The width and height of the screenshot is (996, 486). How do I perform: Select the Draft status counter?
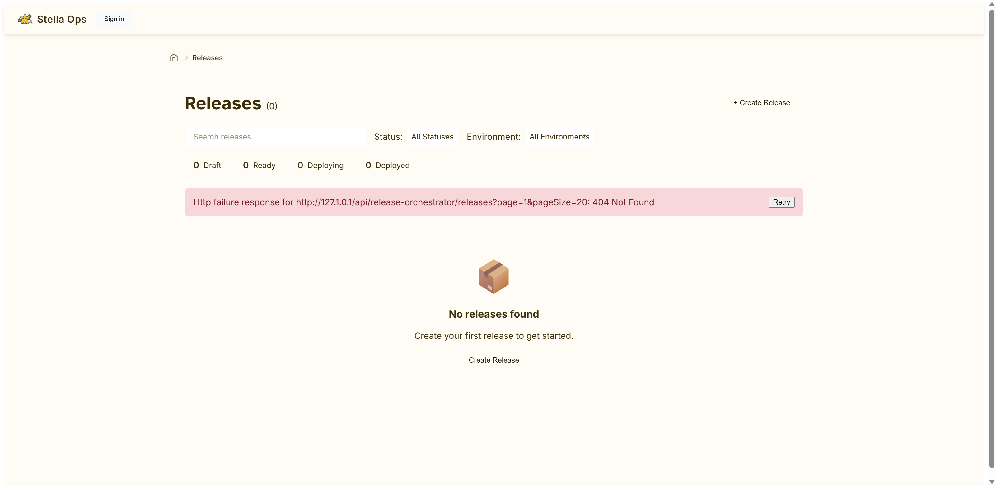(x=207, y=165)
